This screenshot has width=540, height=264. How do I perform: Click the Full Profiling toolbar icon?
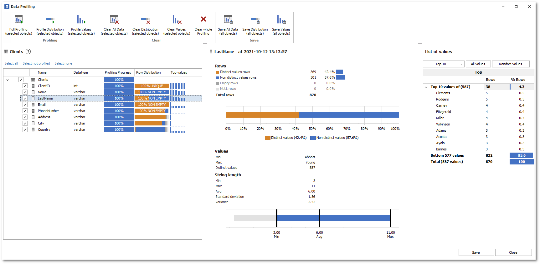[x=19, y=20]
